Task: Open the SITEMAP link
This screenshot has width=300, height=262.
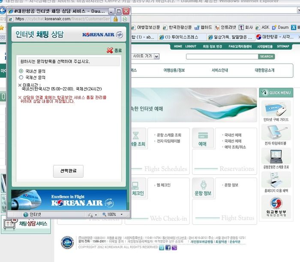Action: point(283,46)
